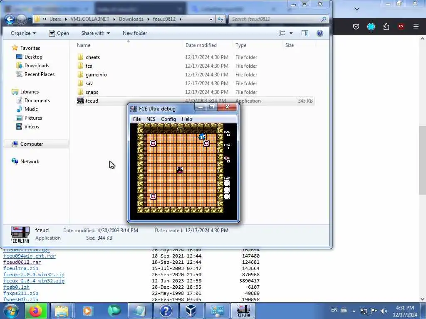426x319 pixels.
Task: Select the sav folder icon
Action: [80, 83]
